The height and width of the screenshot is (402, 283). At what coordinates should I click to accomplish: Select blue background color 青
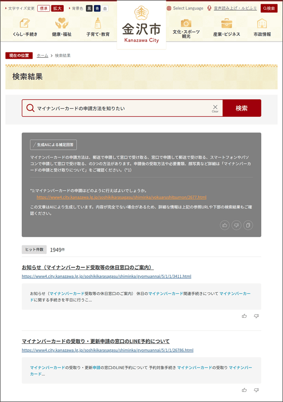(x=97, y=9)
